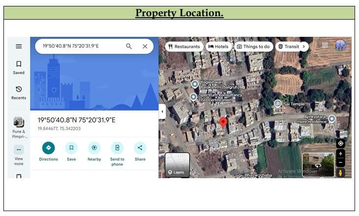
Task: Get Directions to the pinned location
Action: (x=49, y=152)
